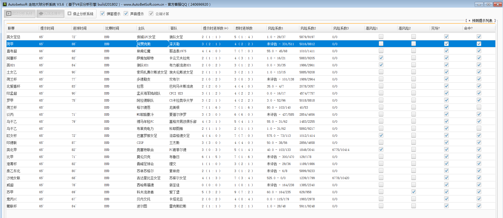
Task: Click the 停止分析系统 stop button
Action: pos(80,14)
